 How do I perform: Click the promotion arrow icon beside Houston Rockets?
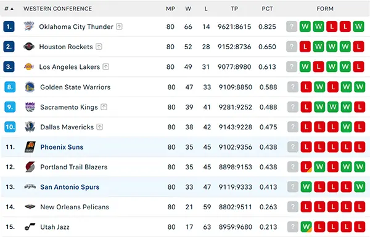click(99, 46)
